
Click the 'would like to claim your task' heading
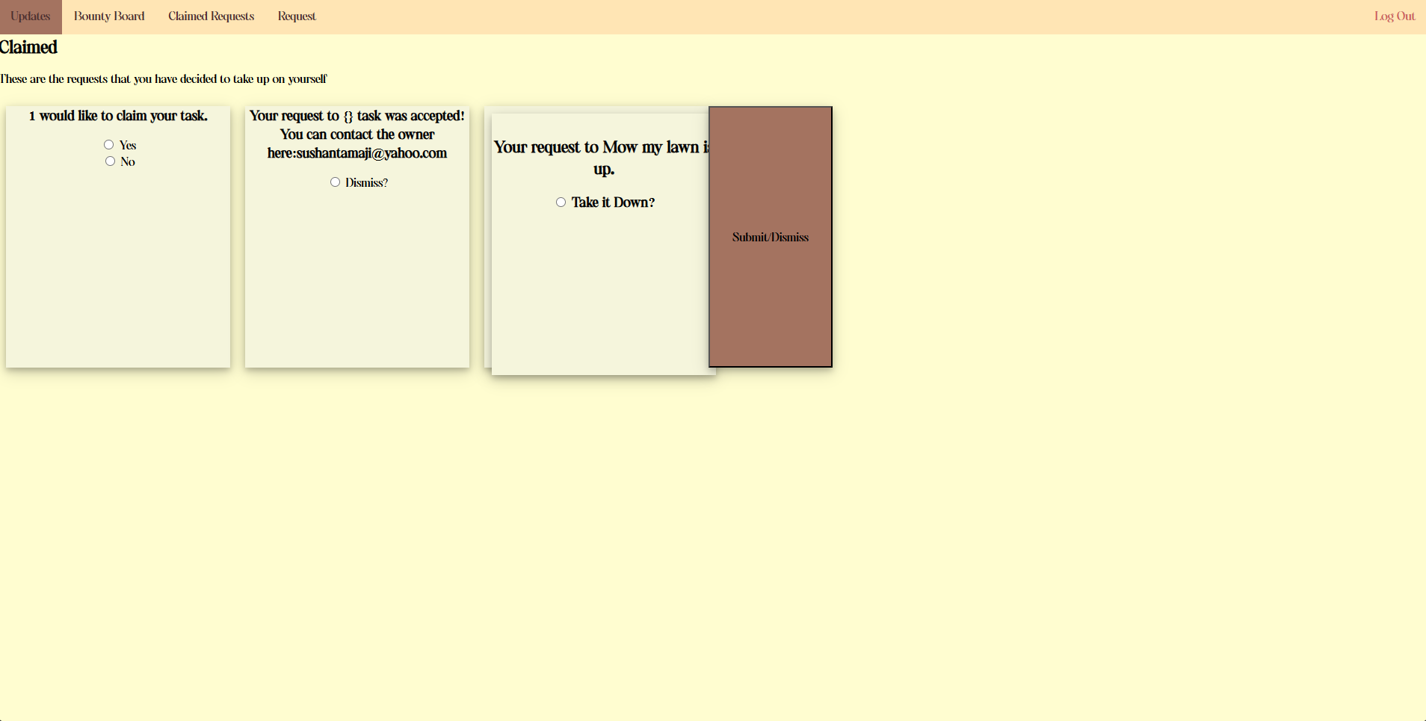pyautogui.click(x=118, y=116)
